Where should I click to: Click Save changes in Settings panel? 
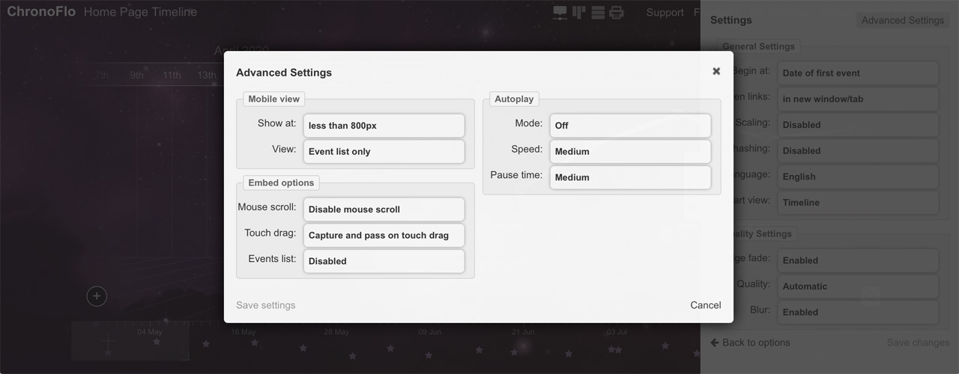[918, 343]
